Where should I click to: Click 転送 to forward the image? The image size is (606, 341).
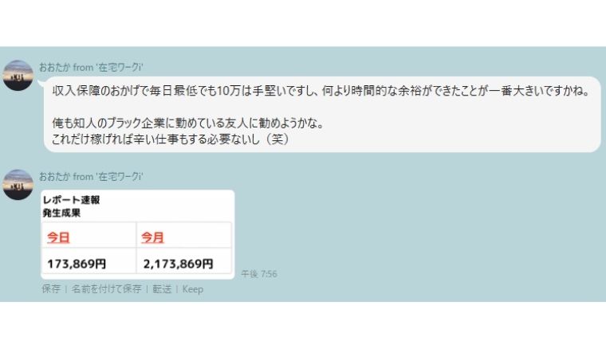[x=162, y=289]
